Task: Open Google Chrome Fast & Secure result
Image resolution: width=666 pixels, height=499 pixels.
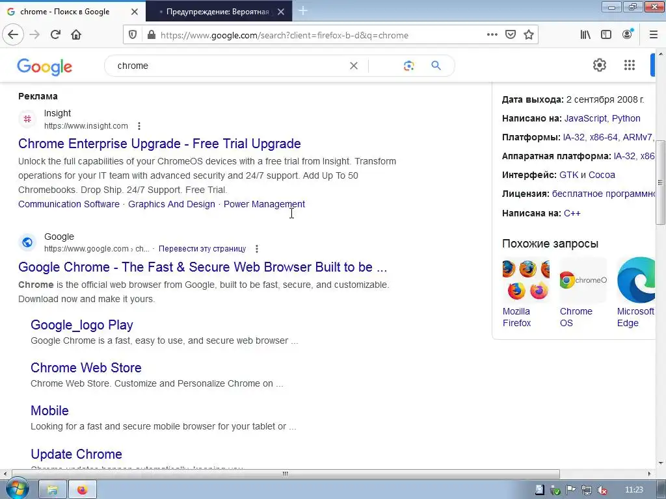Action: [x=203, y=267]
